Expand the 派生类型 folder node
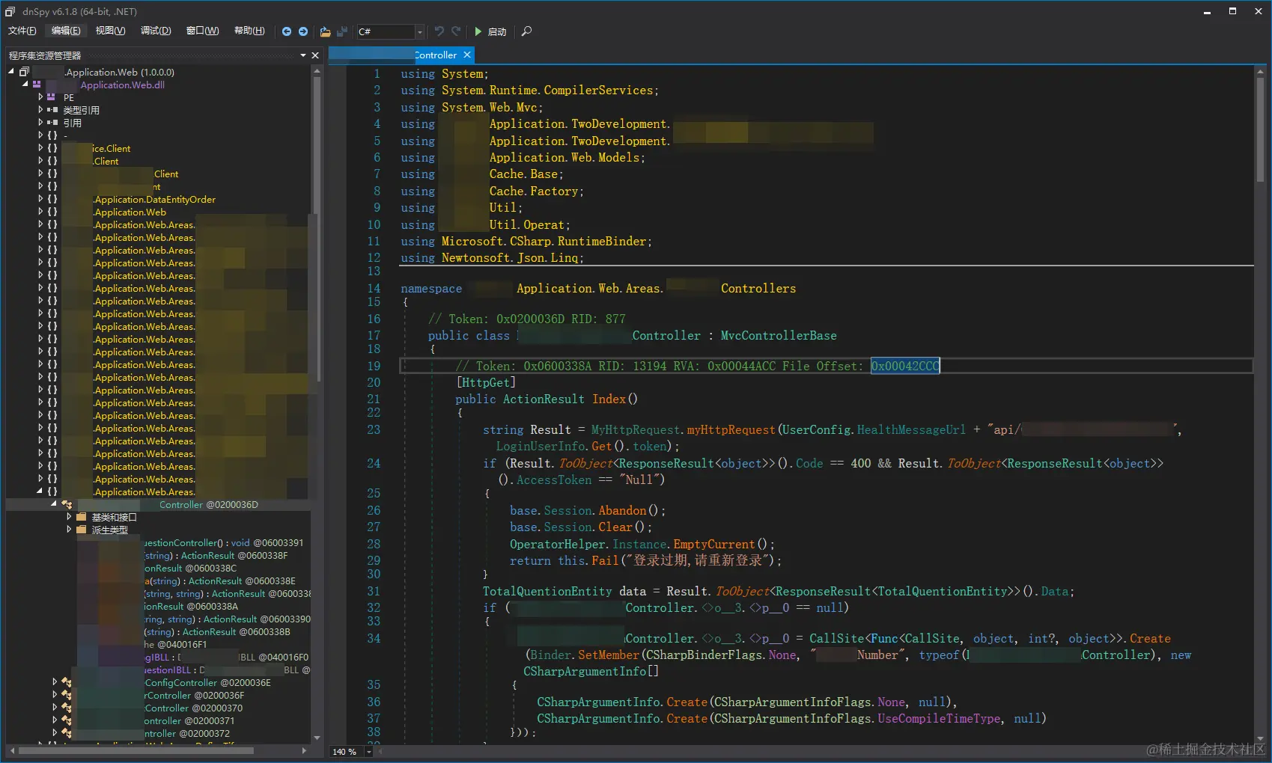Image resolution: width=1272 pixels, height=763 pixels. click(69, 530)
